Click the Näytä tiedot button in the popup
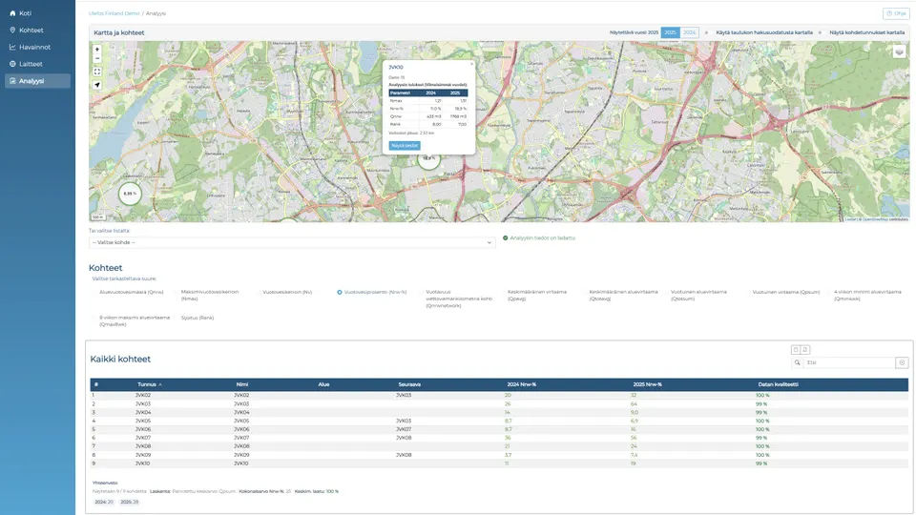916x515 pixels. coord(405,145)
